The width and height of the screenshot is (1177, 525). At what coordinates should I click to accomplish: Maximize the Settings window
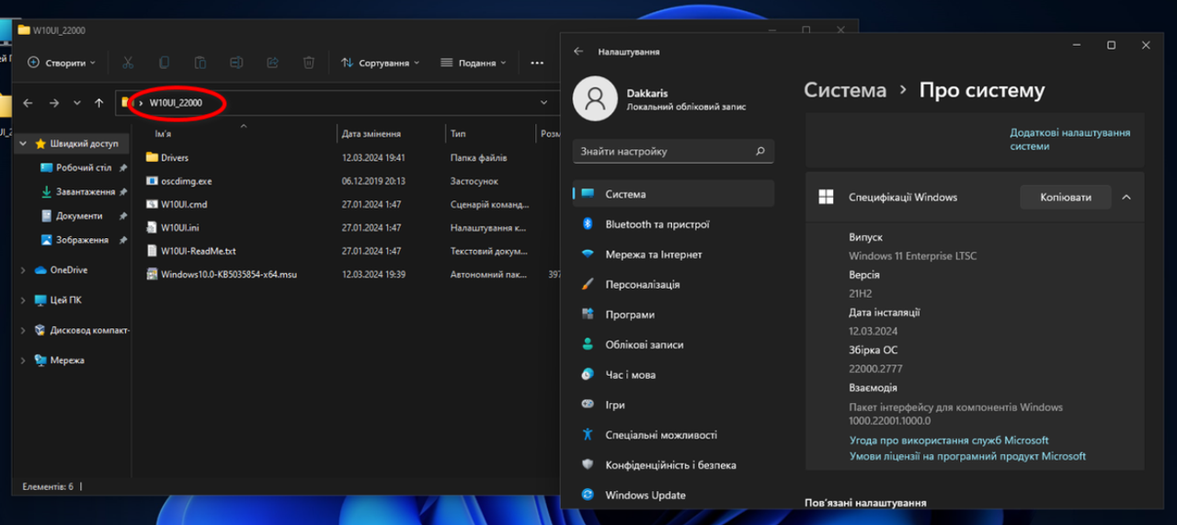pyautogui.click(x=1111, y=45)
